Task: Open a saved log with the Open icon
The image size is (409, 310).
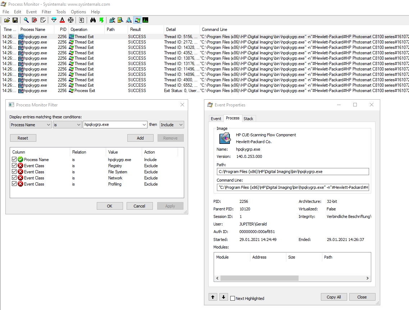Action: click(x=7, y=20)
